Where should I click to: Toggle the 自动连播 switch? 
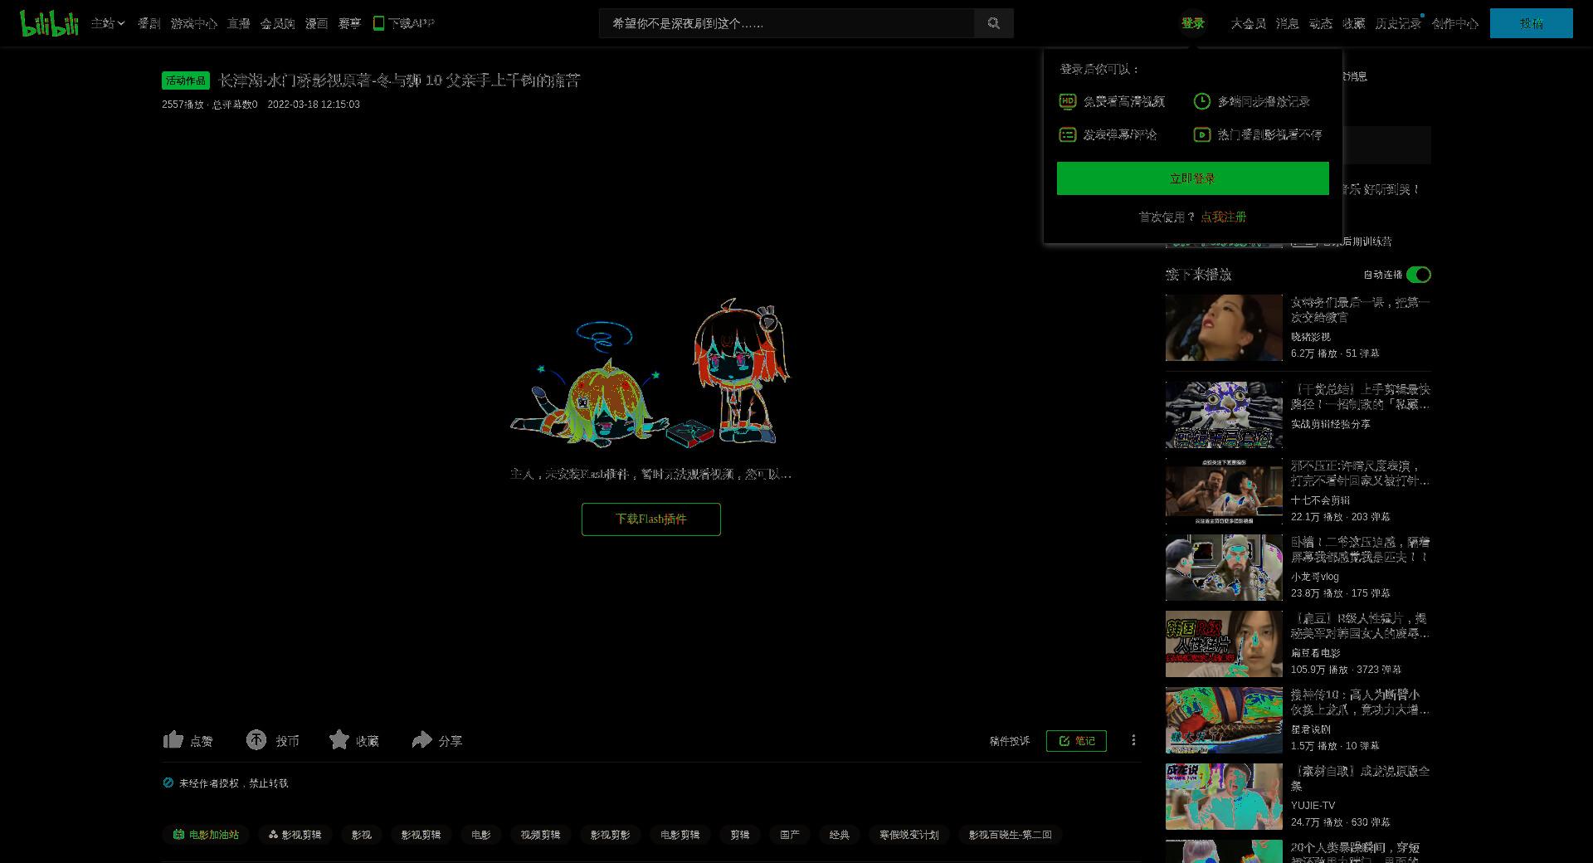(1419, 275)
